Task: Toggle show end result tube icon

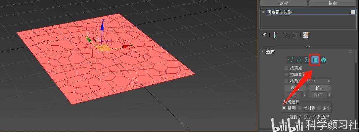Action: [x=275, y=35]
